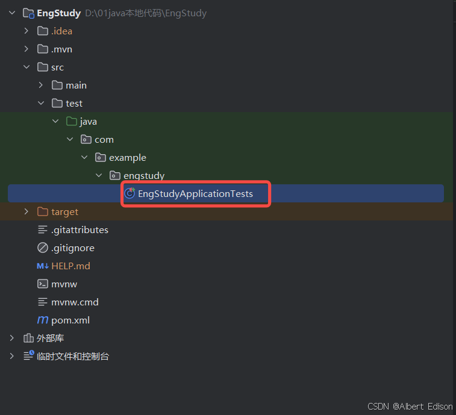Expand the target folder node
The image size is (456, 415).
click(26, 212)
